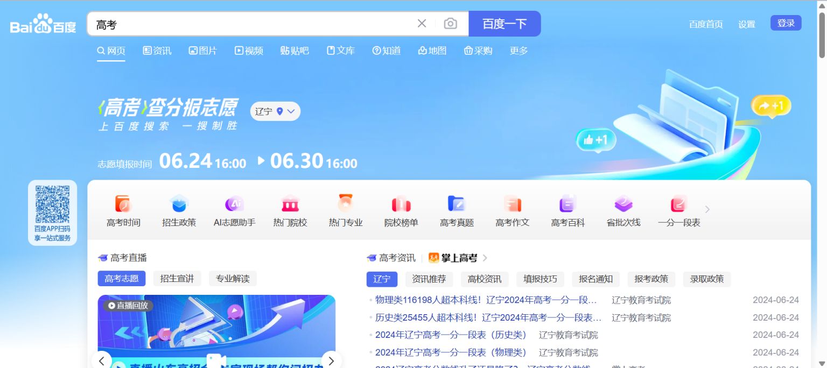Select the 专业解读 live tab
The image size is (827, 368).
[233, 279]
